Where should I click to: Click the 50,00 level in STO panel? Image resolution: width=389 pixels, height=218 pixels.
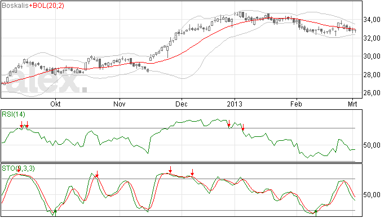372,195
